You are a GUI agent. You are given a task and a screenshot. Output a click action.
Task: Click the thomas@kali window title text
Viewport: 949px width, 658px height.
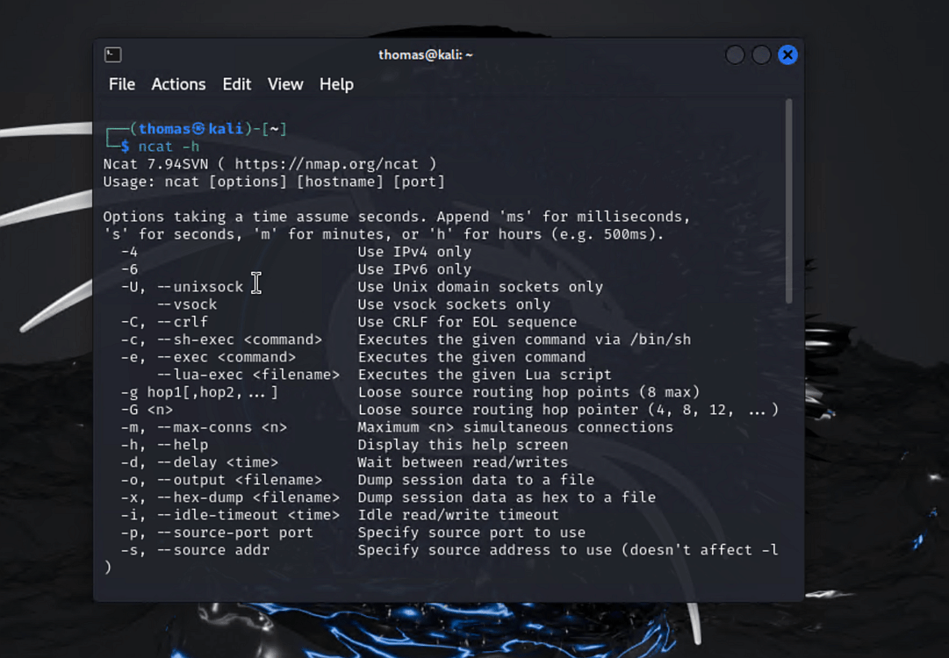coord(426,54)
